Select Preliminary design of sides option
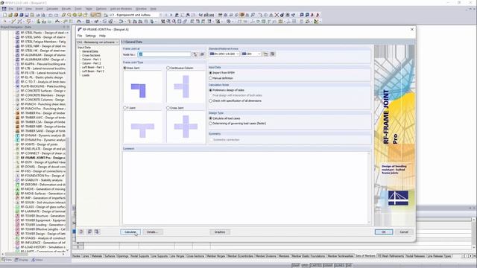The width and height of the screenshot is (477, 268). (210, 90)
